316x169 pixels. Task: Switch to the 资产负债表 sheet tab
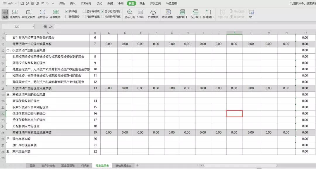point(48,165)
